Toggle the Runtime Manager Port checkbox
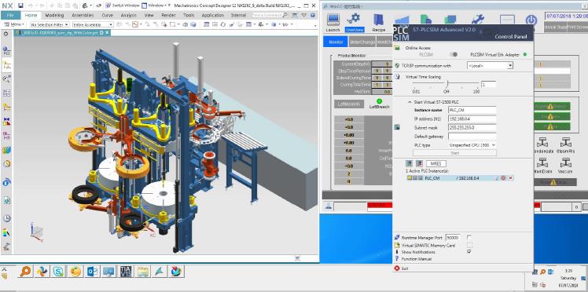The width and height of the screenshot is (588, 292). 469,237
